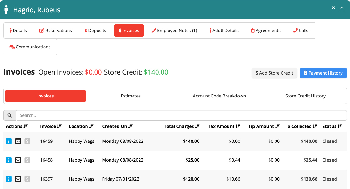View Store Credit History sub-tab
Image resolution: width=350 pixels, height=189 pixels.
(x=306, y=96)
